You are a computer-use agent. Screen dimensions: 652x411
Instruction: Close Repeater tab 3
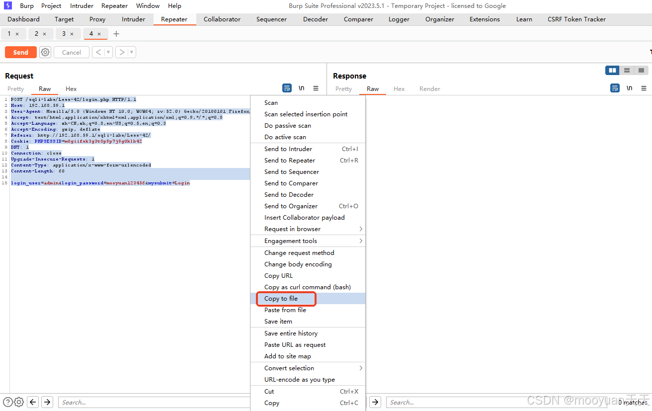pos(72,34)
